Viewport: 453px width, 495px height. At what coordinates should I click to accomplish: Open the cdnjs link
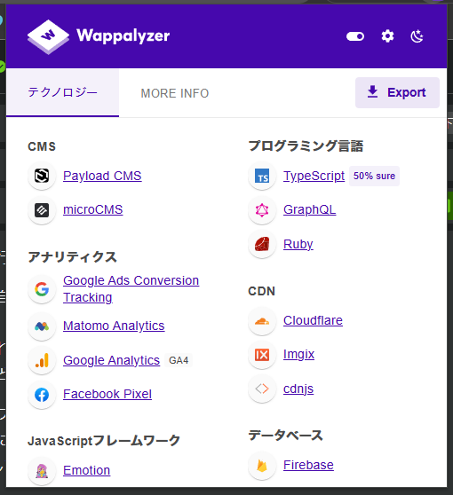298,389
